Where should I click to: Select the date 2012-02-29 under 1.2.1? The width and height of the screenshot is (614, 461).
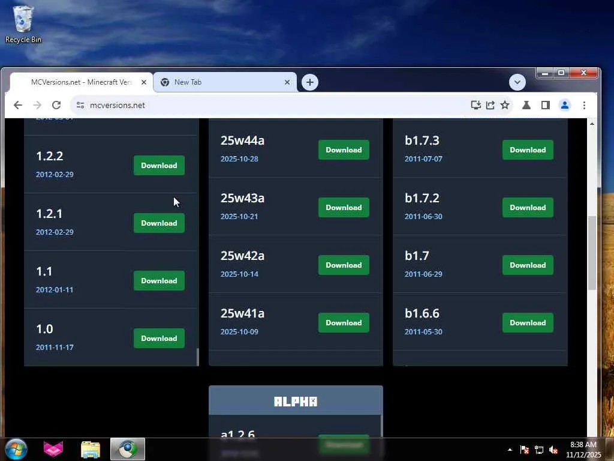[55, 232]
